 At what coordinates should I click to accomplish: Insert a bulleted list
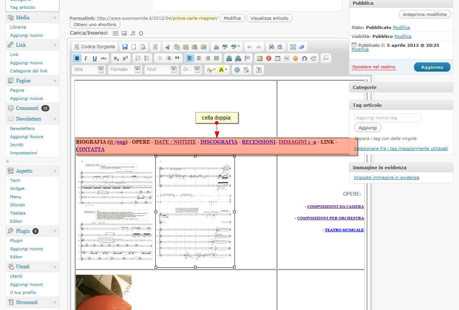[147, 58]
